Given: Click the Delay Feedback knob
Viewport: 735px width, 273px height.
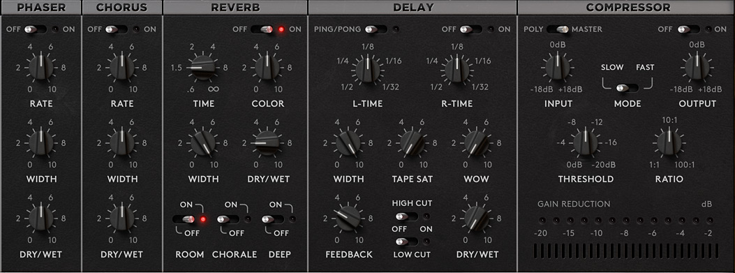Looking at the screenshot, I should 348,218.
